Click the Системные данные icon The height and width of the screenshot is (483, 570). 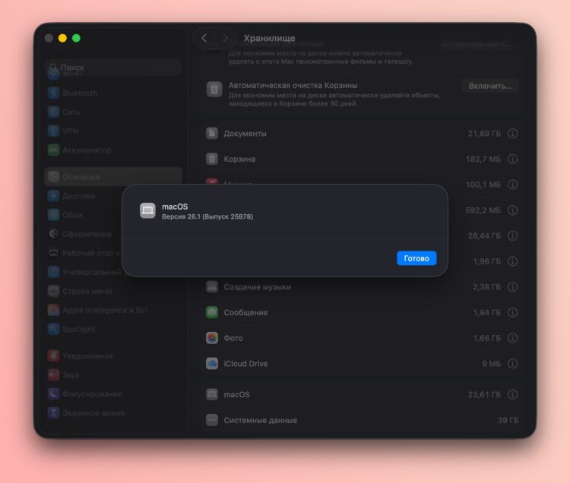(212, 420)
